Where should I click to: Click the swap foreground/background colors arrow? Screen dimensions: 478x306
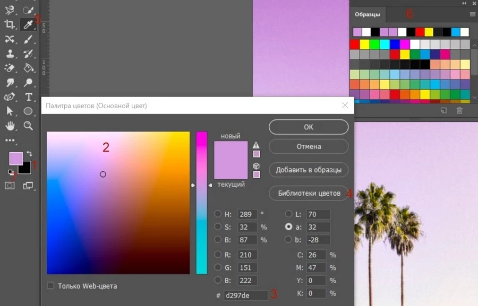[x=30, y=153]
